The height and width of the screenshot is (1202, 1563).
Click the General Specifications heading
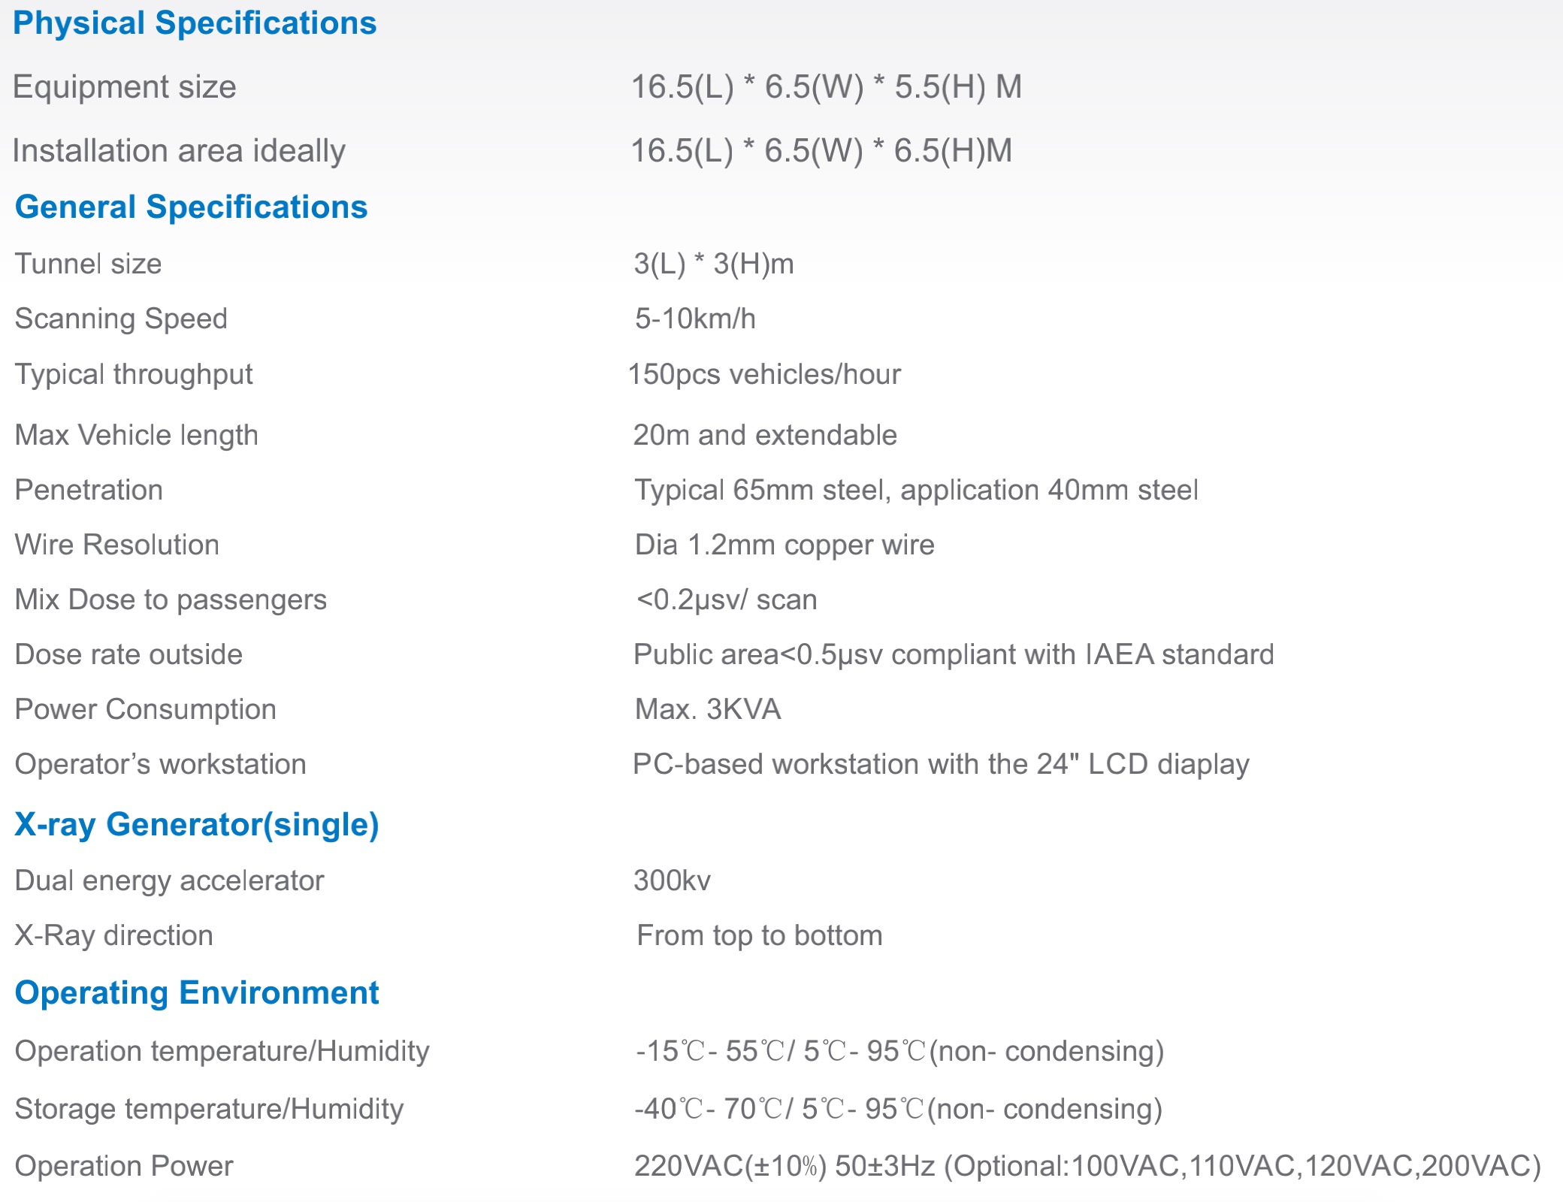tap(191, 207)
